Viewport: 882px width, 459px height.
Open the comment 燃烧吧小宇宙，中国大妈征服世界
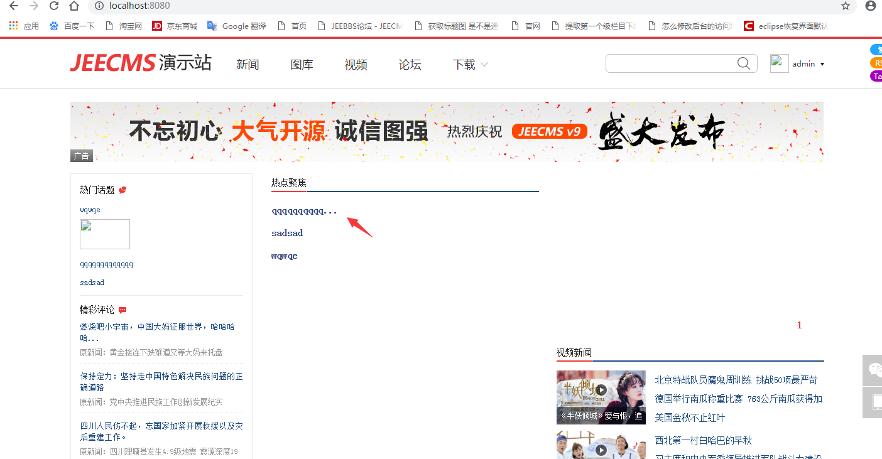click(x=157, y=332)
